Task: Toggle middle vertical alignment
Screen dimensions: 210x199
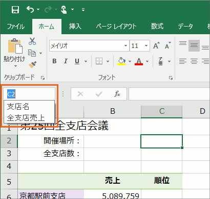Action: tap(194, 45)
